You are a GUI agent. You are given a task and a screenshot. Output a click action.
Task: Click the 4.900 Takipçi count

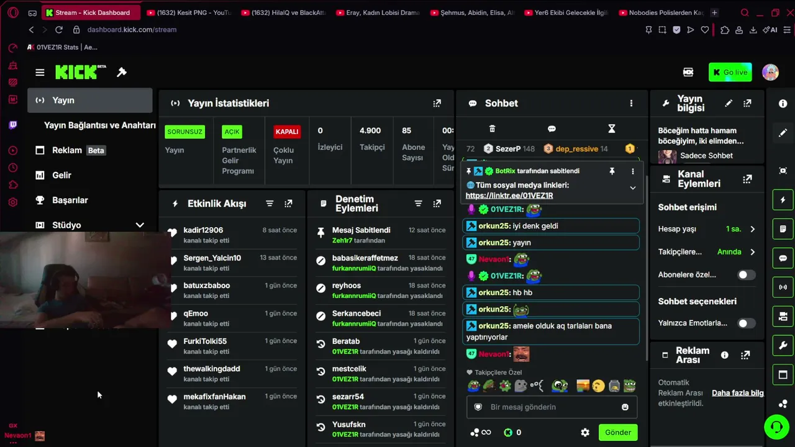371,138
